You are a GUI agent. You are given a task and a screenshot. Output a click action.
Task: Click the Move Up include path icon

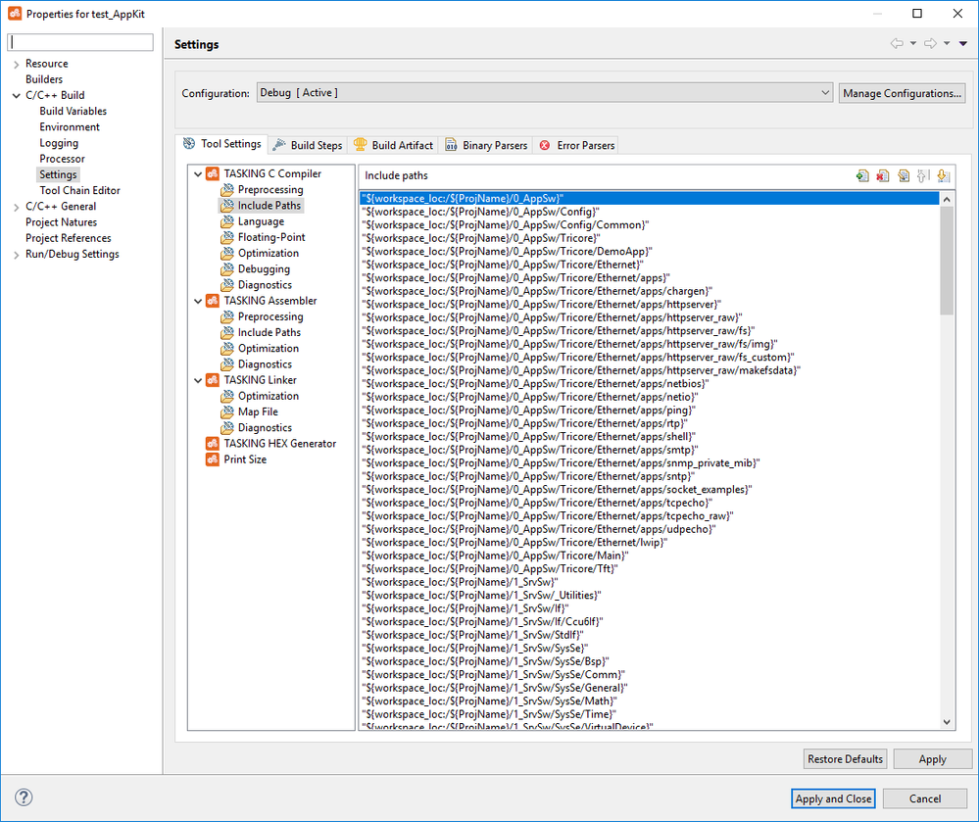point(923,175)
